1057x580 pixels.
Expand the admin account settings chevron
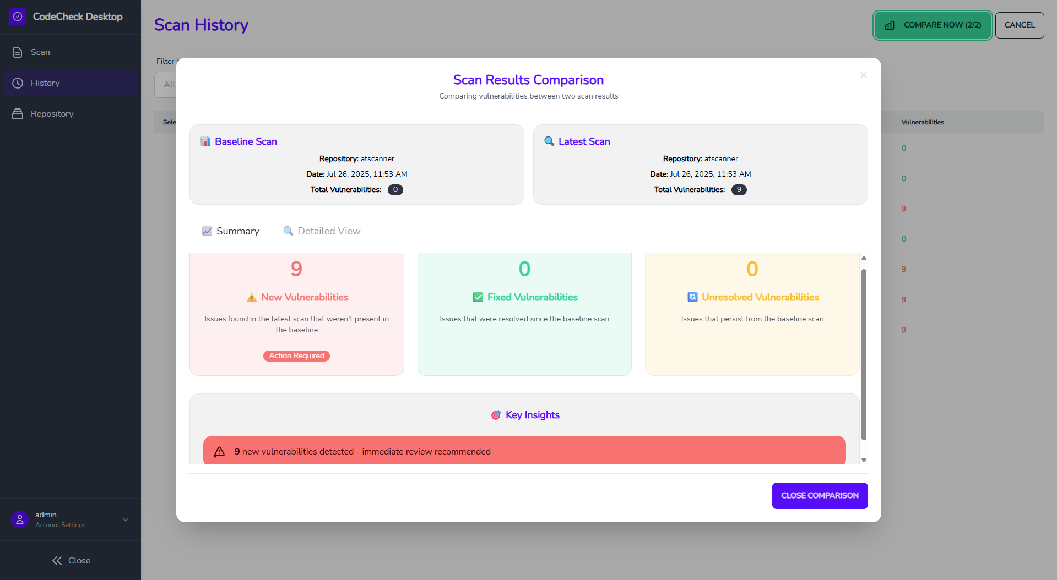click(126, 519)
